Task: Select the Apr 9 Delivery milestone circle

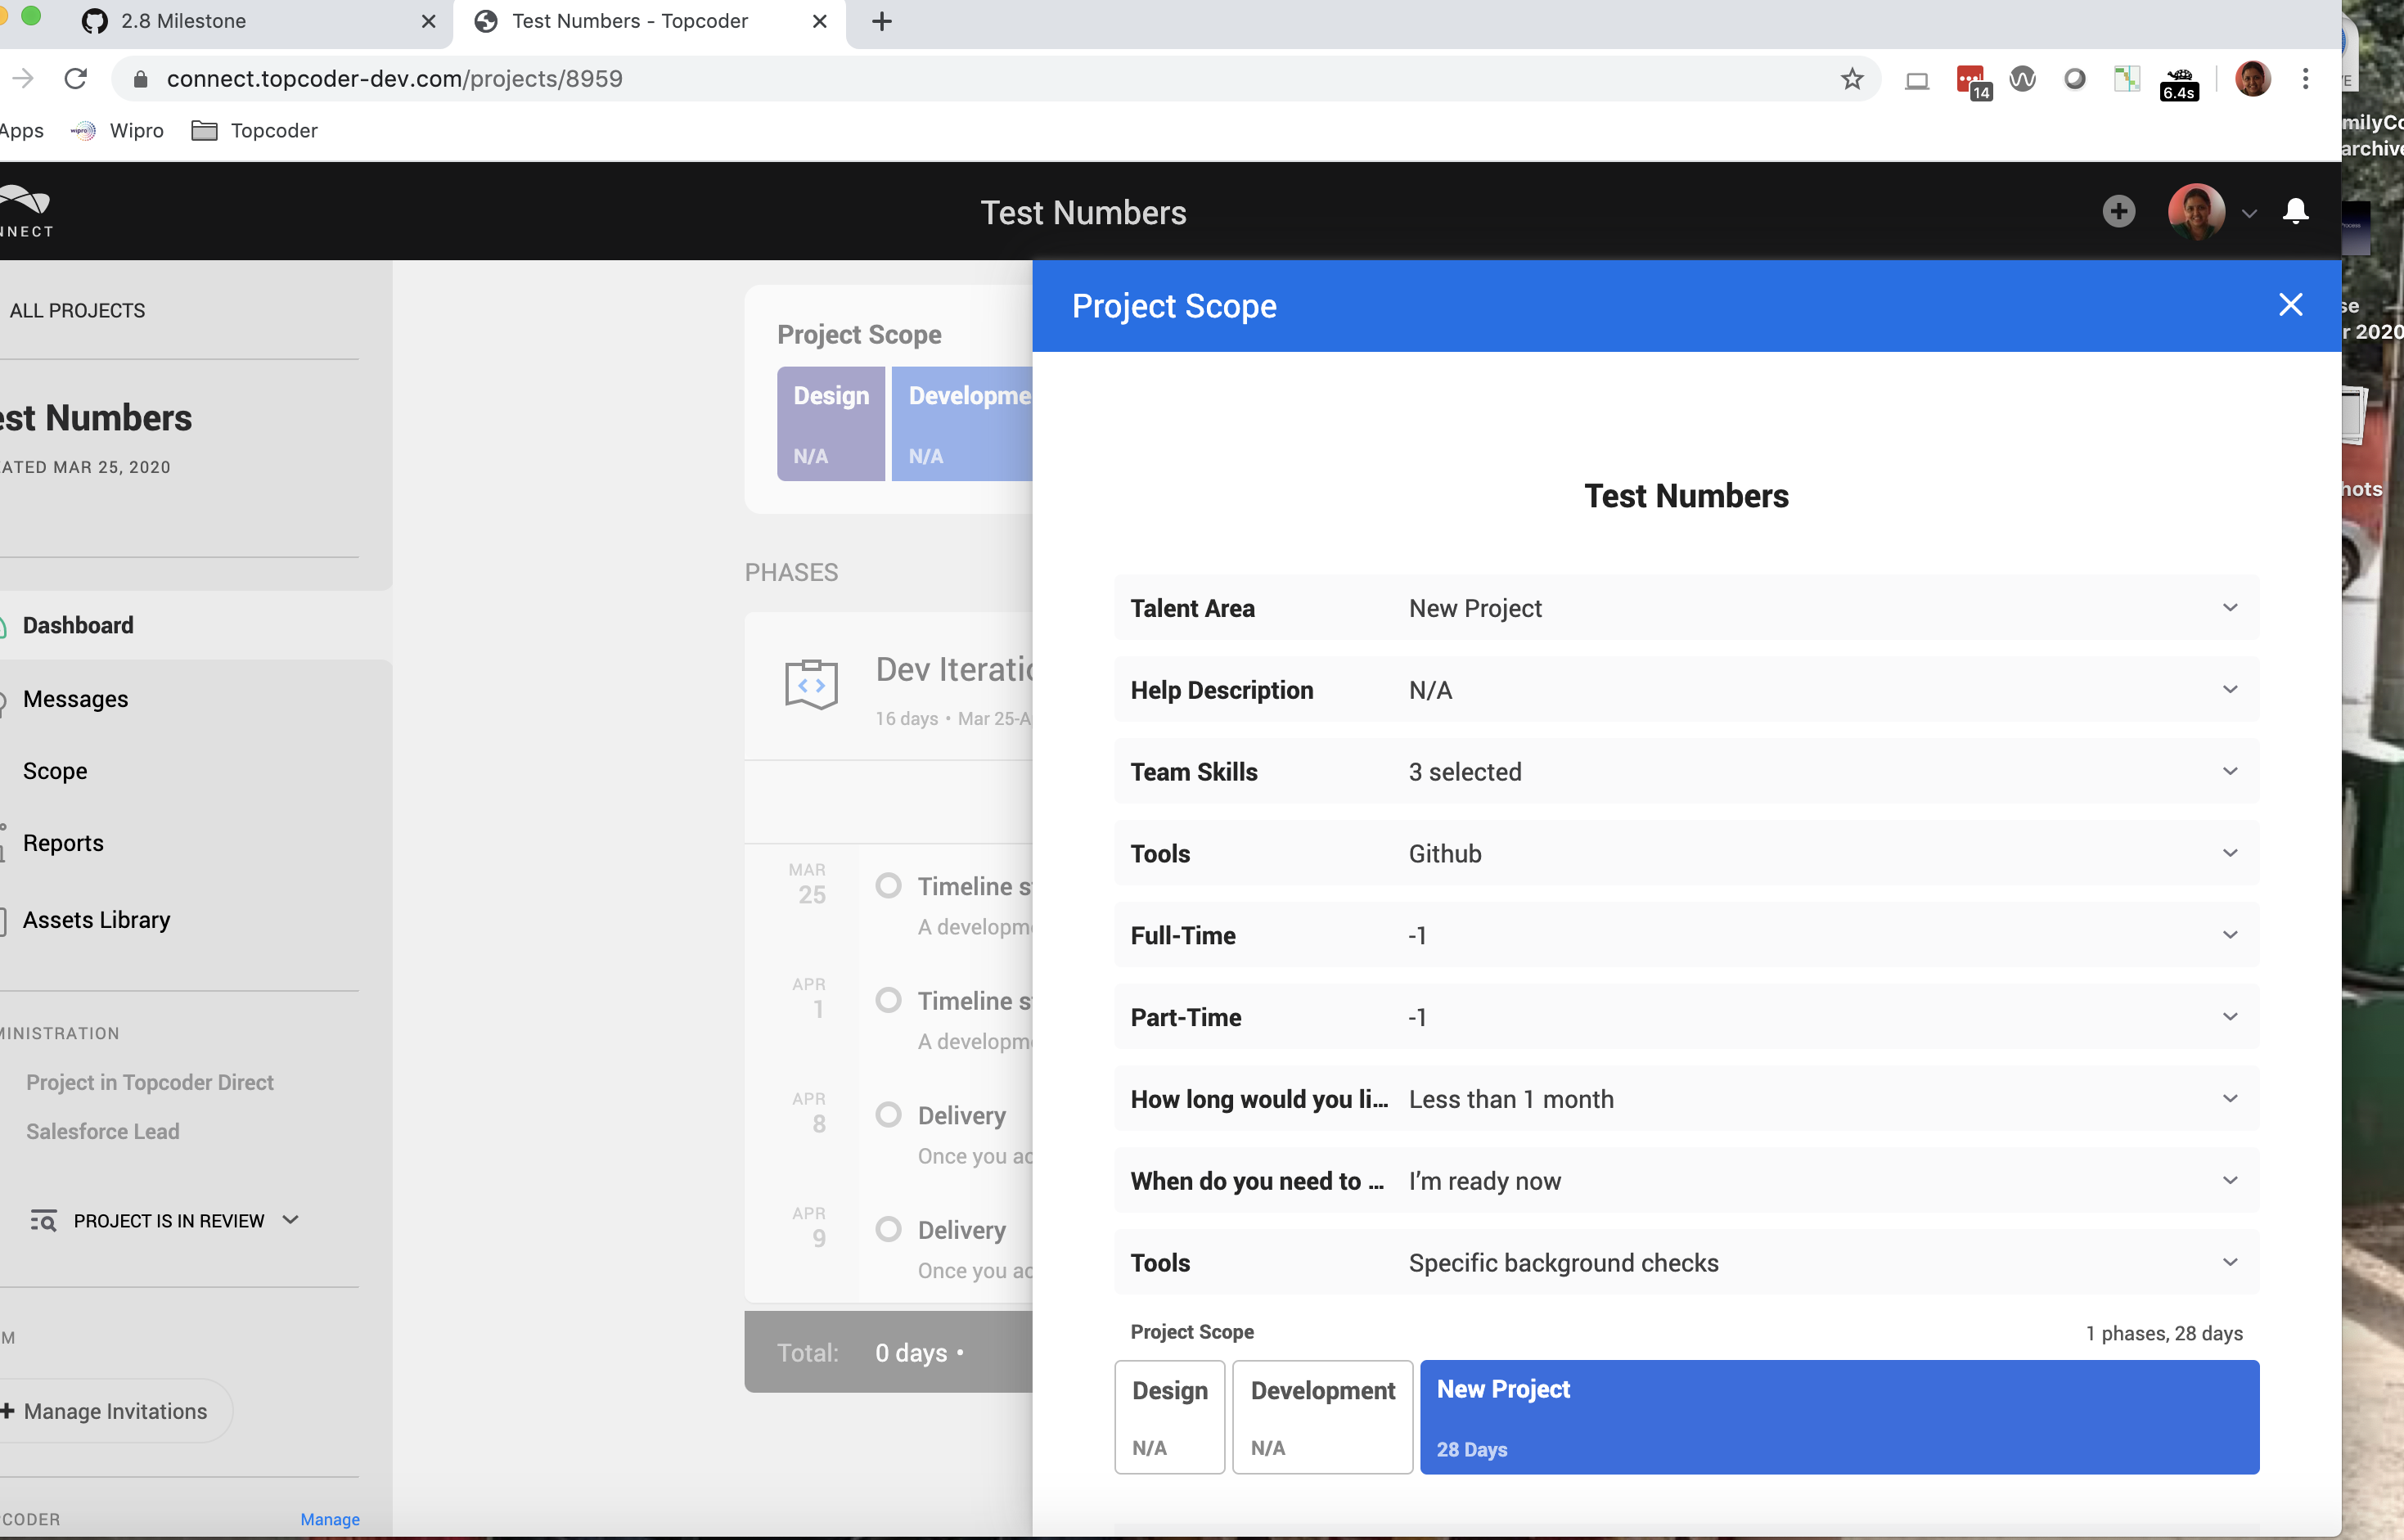Action: click(x=888, y=1229)
